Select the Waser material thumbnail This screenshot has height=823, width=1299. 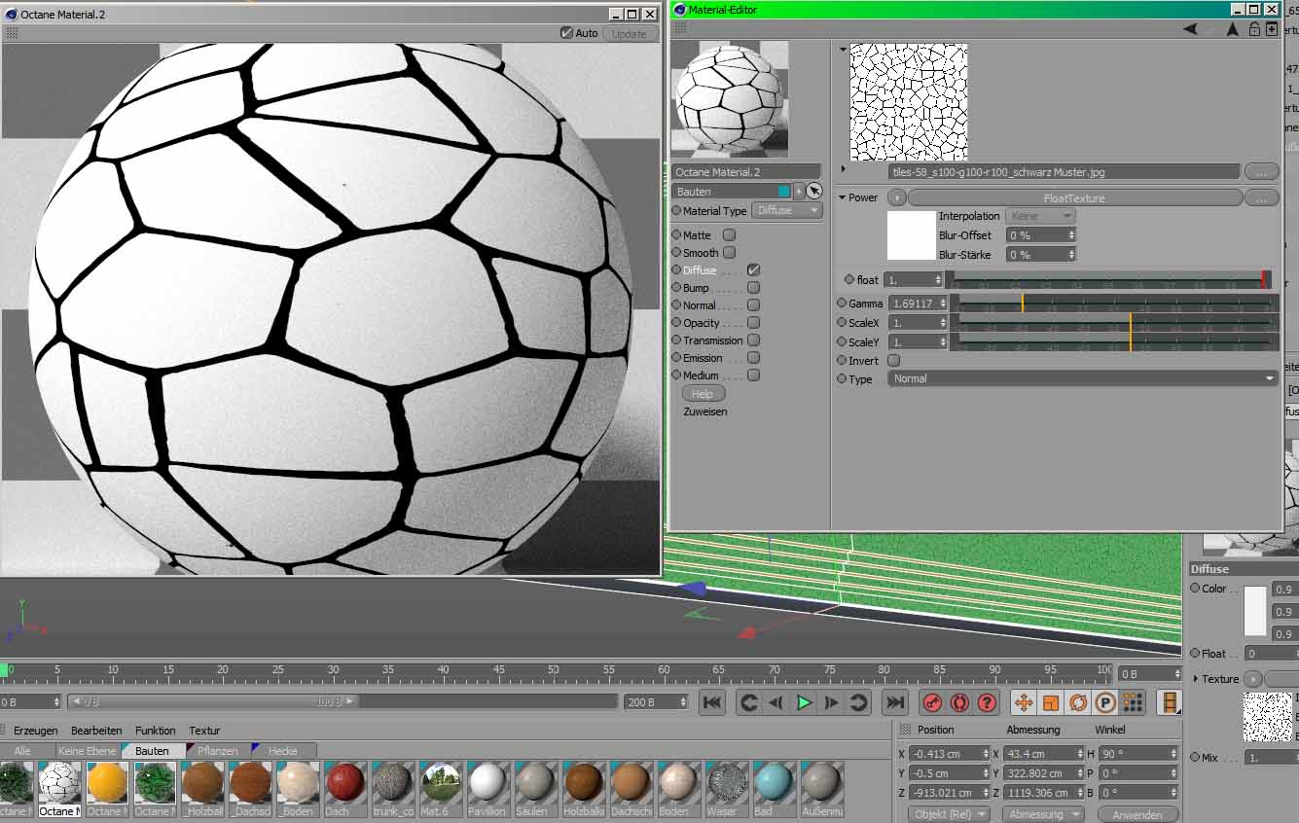click(x=726, y=782)
